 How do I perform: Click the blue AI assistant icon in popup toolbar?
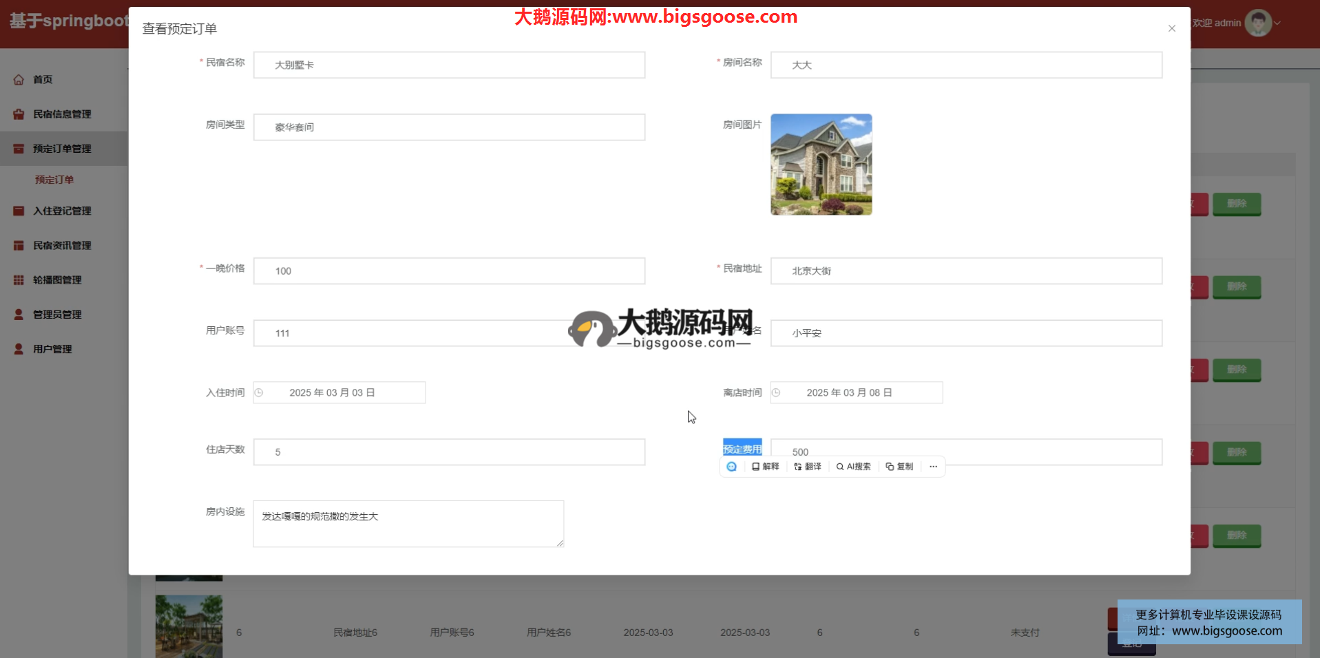(731, 467)
